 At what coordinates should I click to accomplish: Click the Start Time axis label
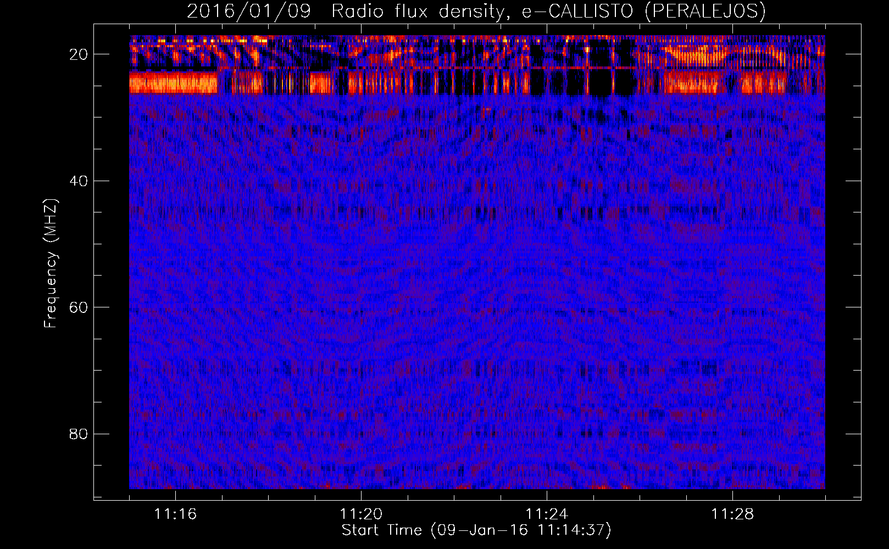[x=476, y=530]
